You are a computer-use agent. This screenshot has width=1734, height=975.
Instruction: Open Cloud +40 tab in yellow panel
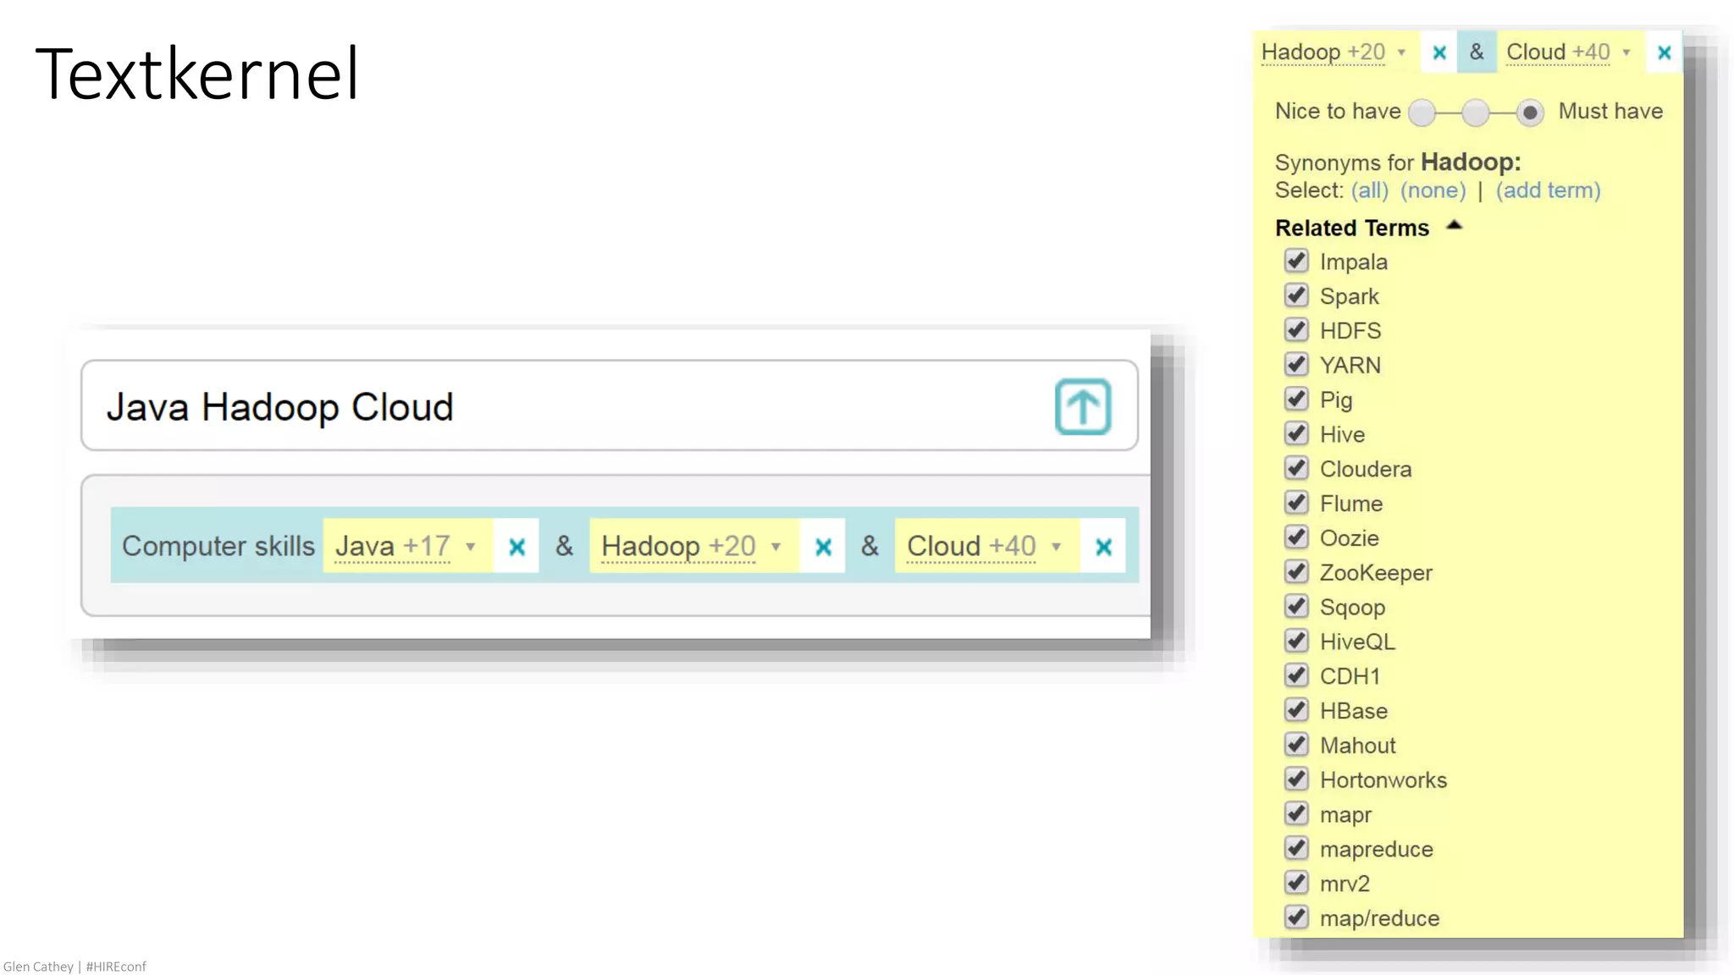pos(1558,52)
